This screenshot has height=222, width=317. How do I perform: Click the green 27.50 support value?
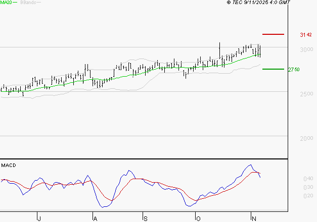294,70
